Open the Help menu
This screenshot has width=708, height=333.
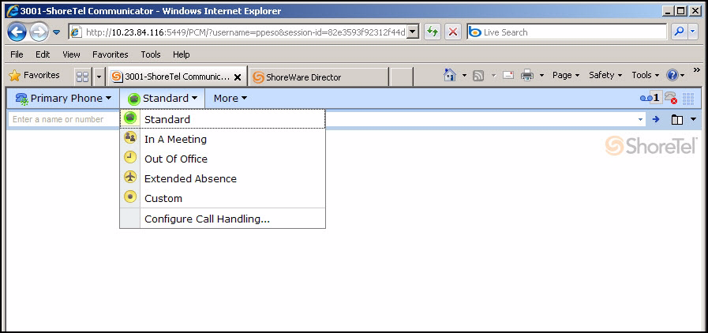click(x=181, y=54)
